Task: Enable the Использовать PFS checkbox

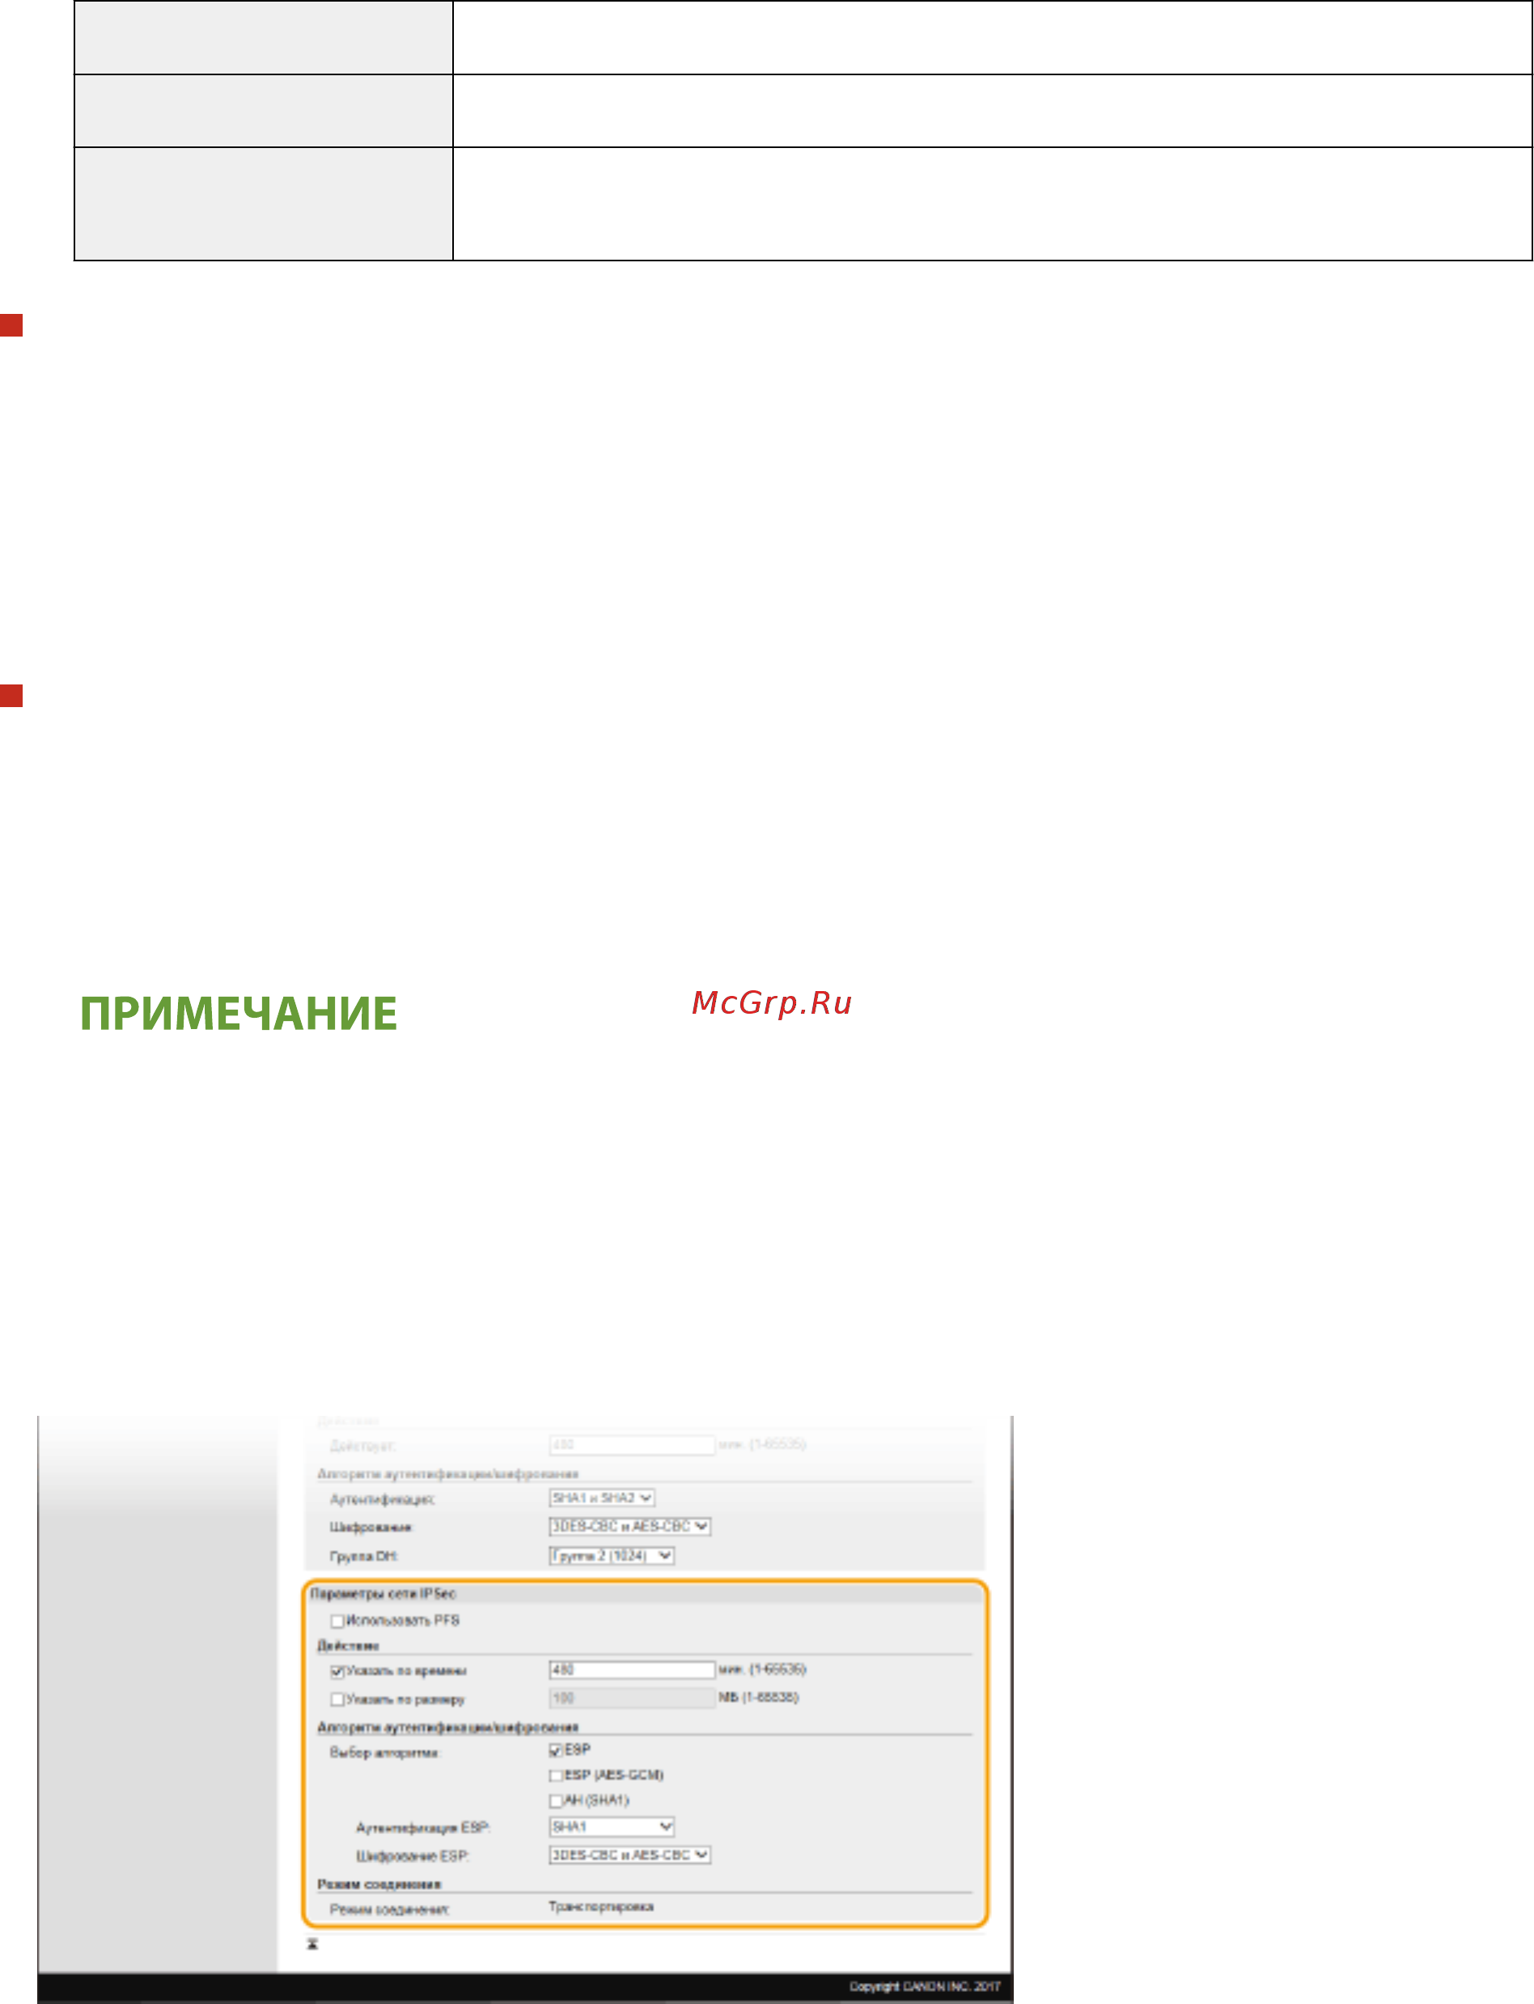Action: 337,1621
